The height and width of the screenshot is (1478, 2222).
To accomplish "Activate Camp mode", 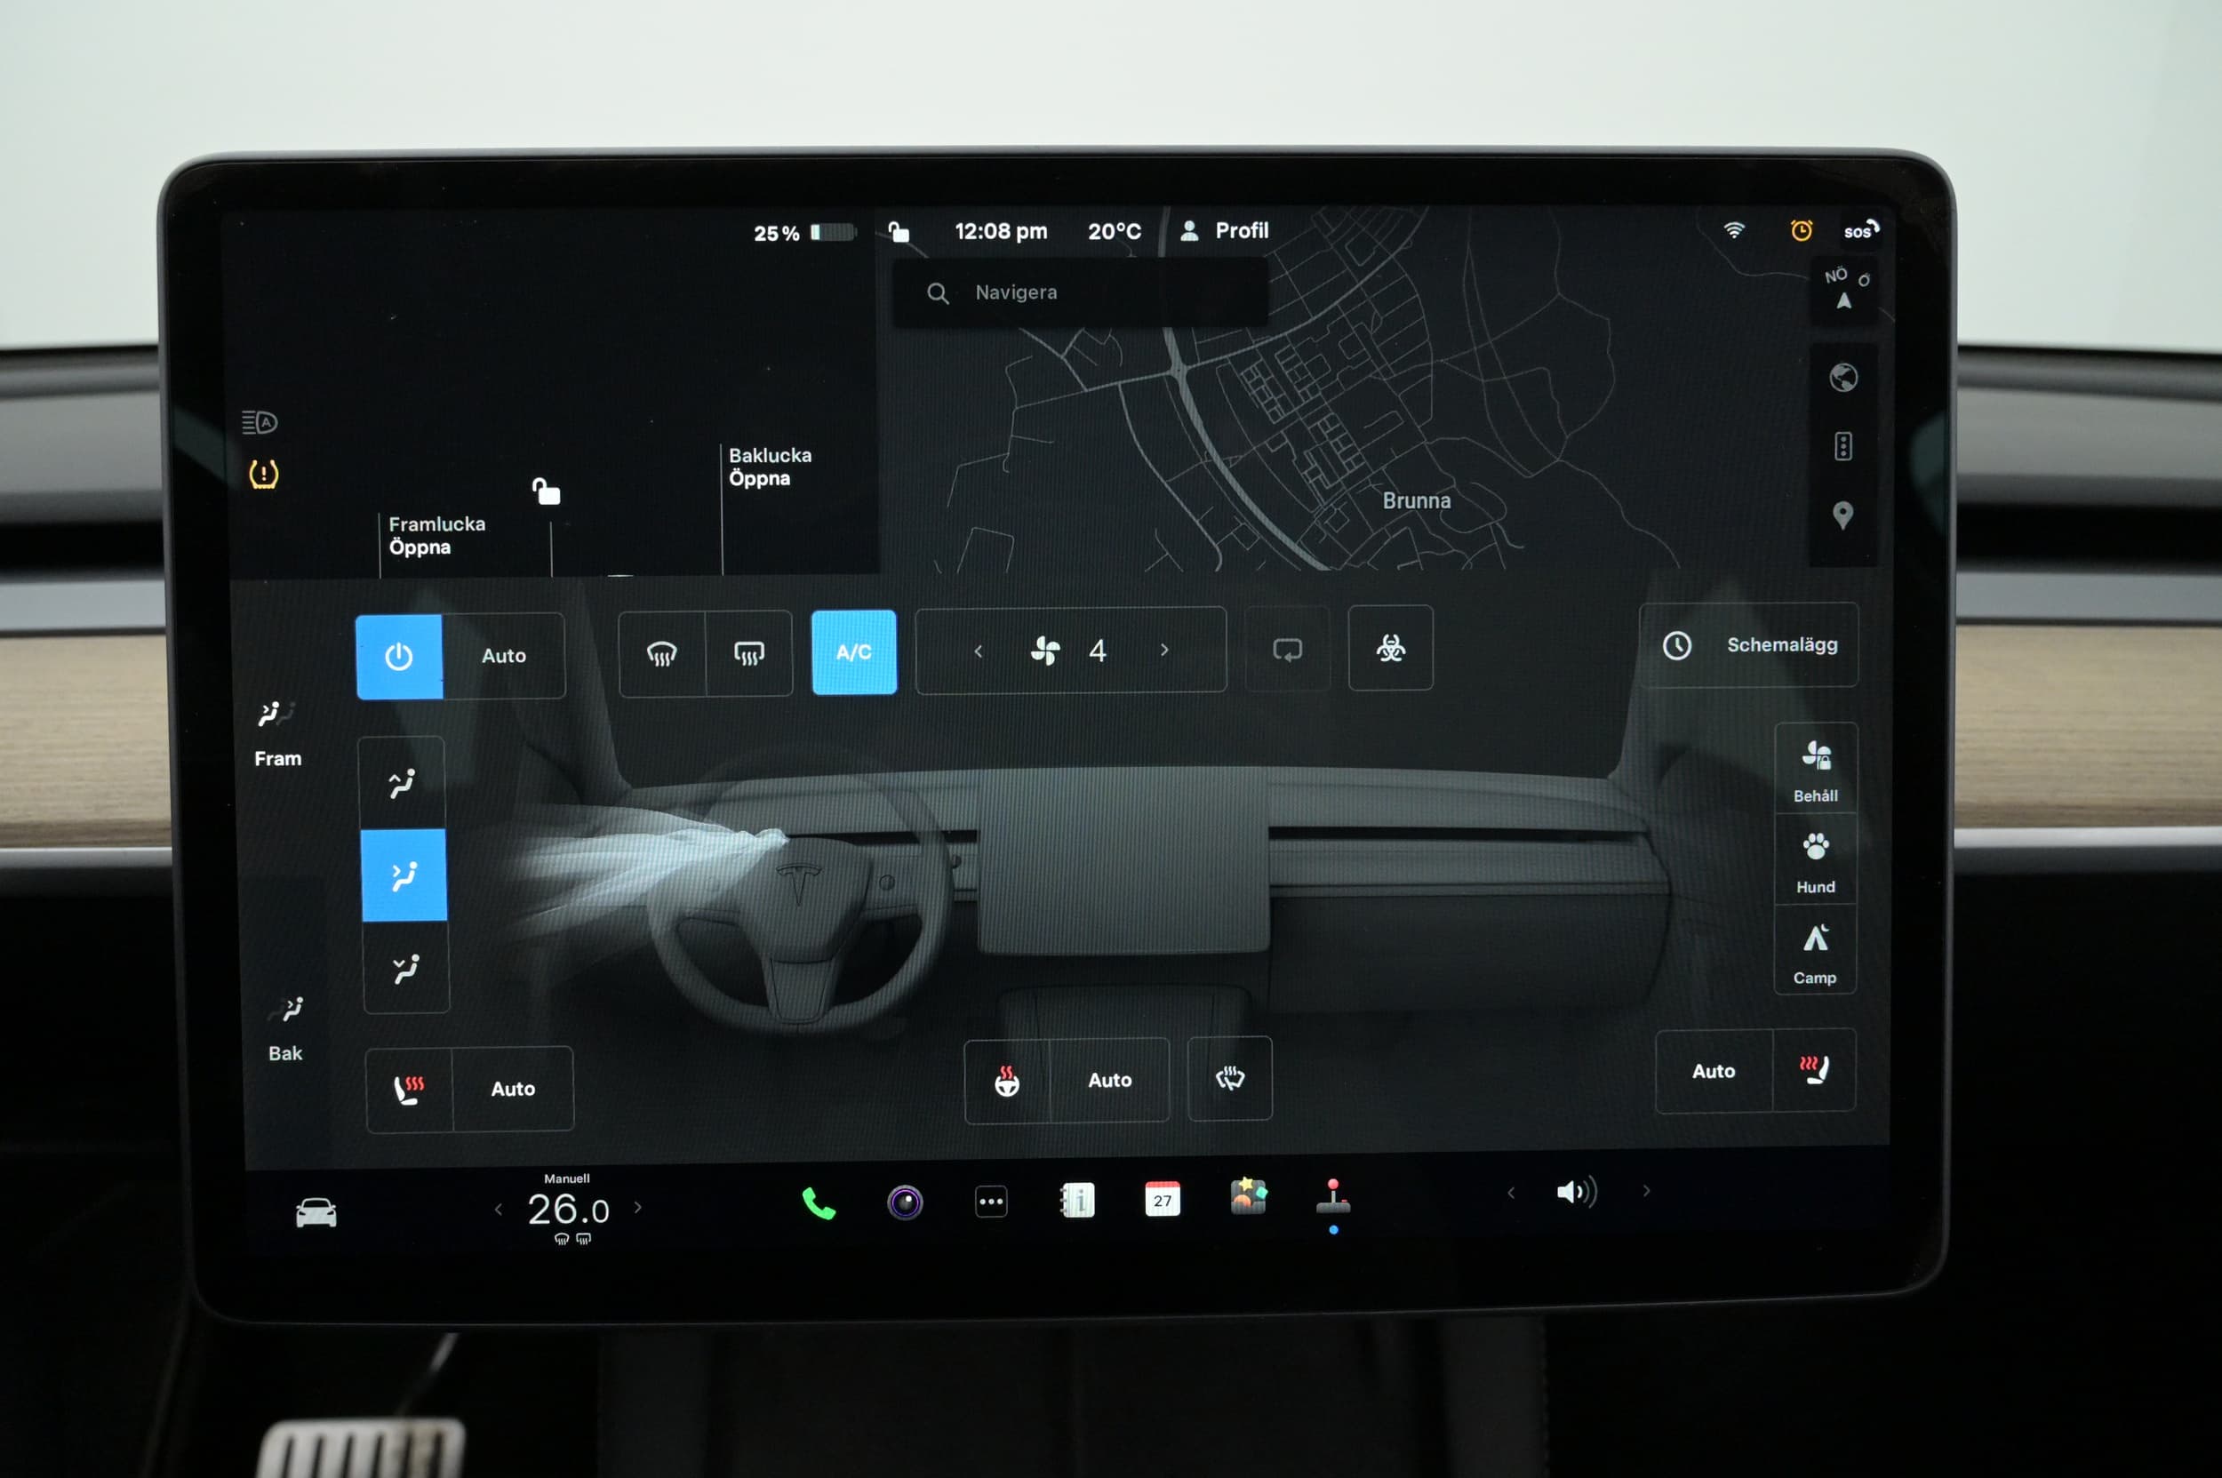I will (1815, 952).
